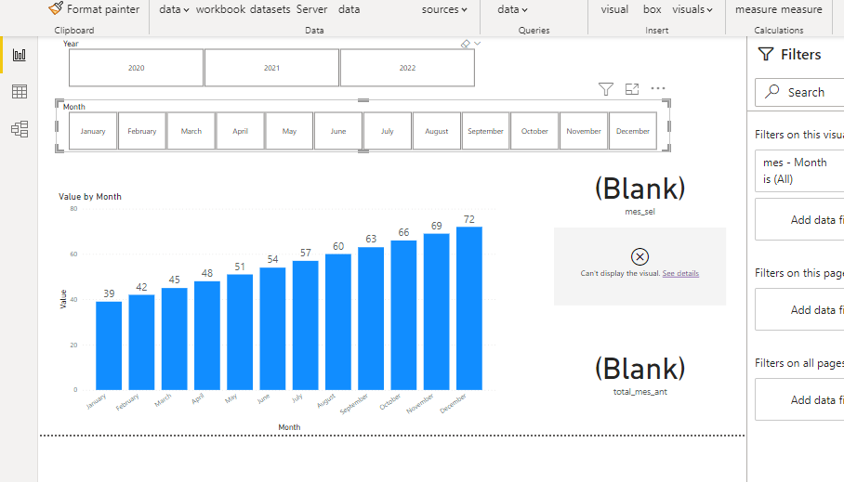Select July in the Month slicer
Image resolution: width=844 pixels, height=482 pixels.
tap(388, 131)
